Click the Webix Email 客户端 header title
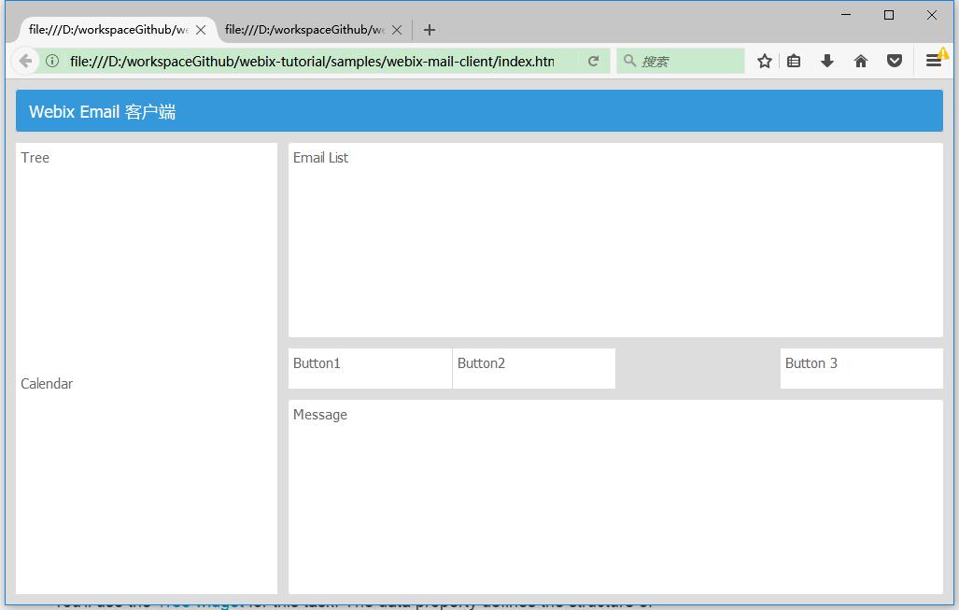Screen dimensions: 959x610 [102, 112]
